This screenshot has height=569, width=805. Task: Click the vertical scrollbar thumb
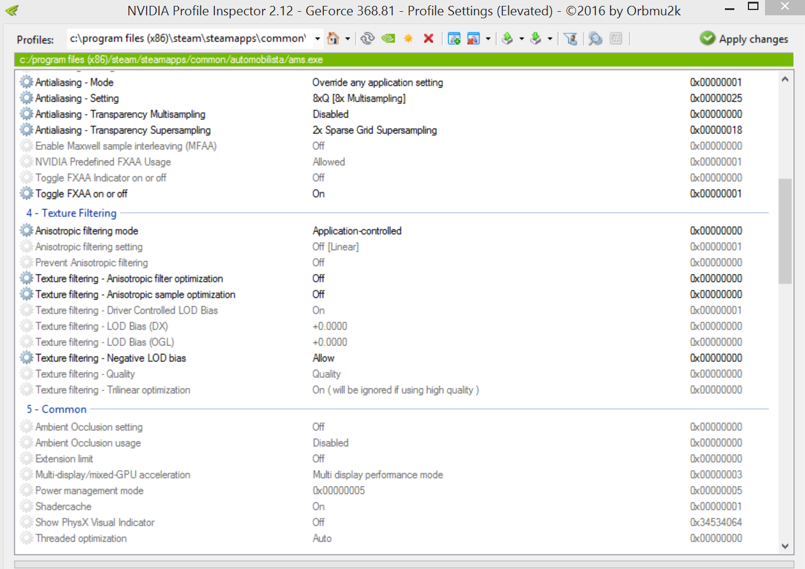pyautogui.click(x=784, y=231)
